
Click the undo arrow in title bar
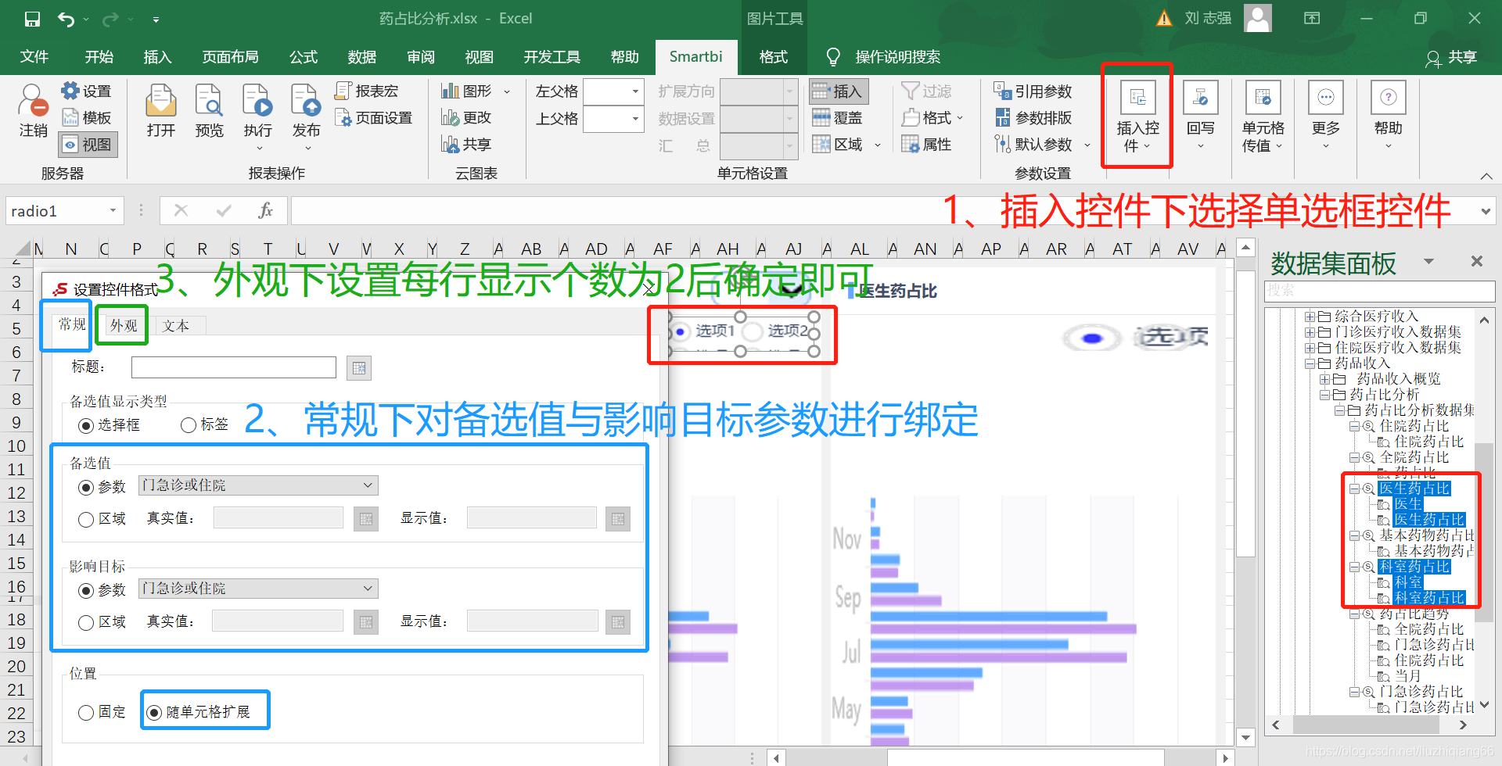66,19
